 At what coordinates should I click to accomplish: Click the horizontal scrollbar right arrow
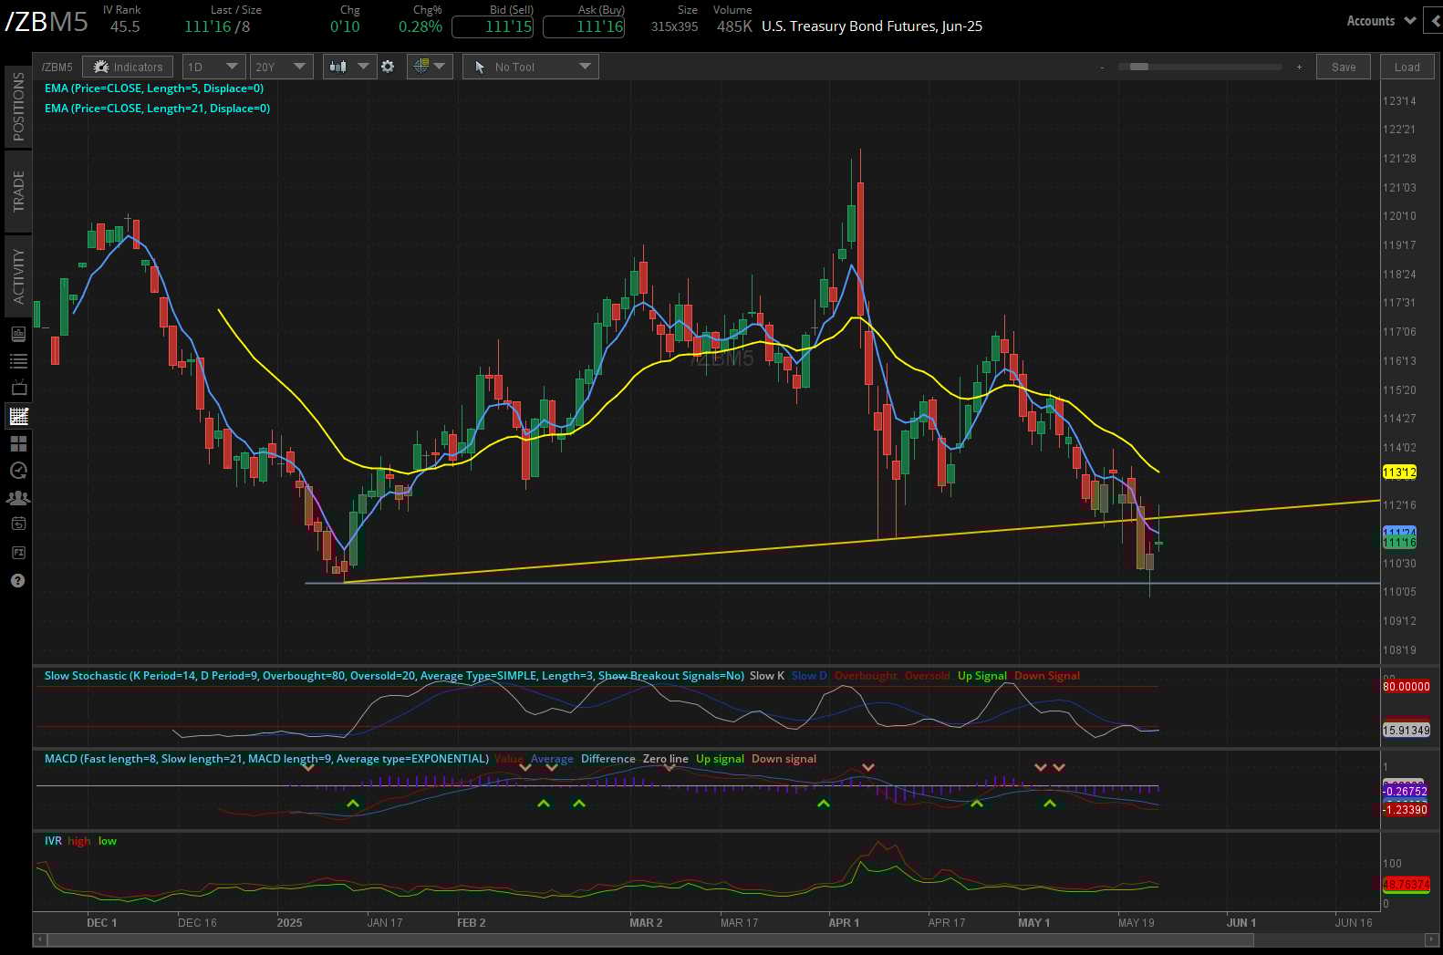1429,939
